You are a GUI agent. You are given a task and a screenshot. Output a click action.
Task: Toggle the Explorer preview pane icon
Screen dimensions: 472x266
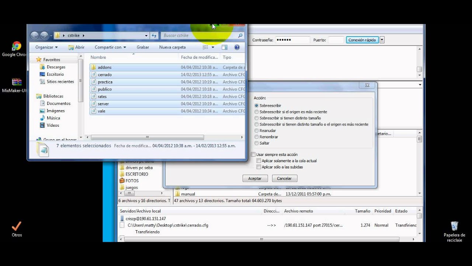click(224, 47)
